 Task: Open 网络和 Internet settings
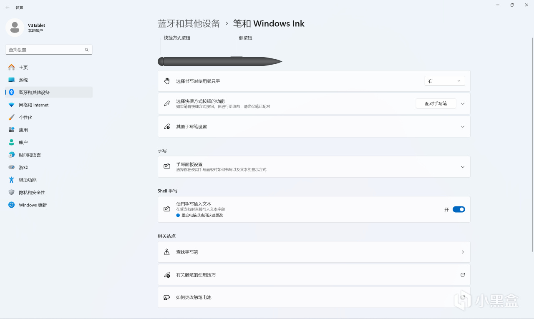click(x=49, y=105)
